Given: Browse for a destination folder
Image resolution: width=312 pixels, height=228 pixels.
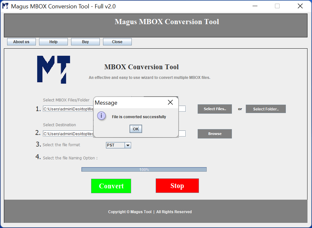Looking at the screenshot, I should tap(215, 134).
